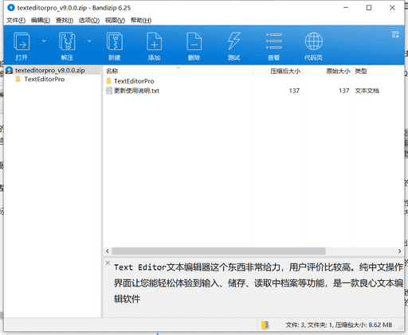Click the TextEditorPro folder icon in list
Viewport: 408px width, 335px height.
(x=109, y=81)
